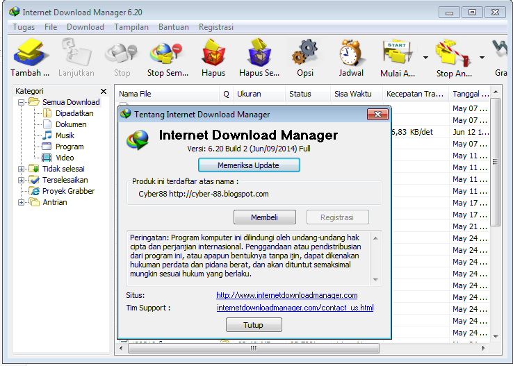This screenshot has width=513, height=366.
Task: Select the Program category icon
Action: tap(47, 147)
